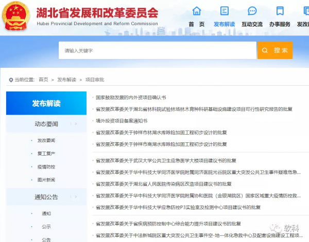Viewport: 309px width, 242px height.
Task: Click the home house icon
Action: pyautogui.click(x=197, y=11)
